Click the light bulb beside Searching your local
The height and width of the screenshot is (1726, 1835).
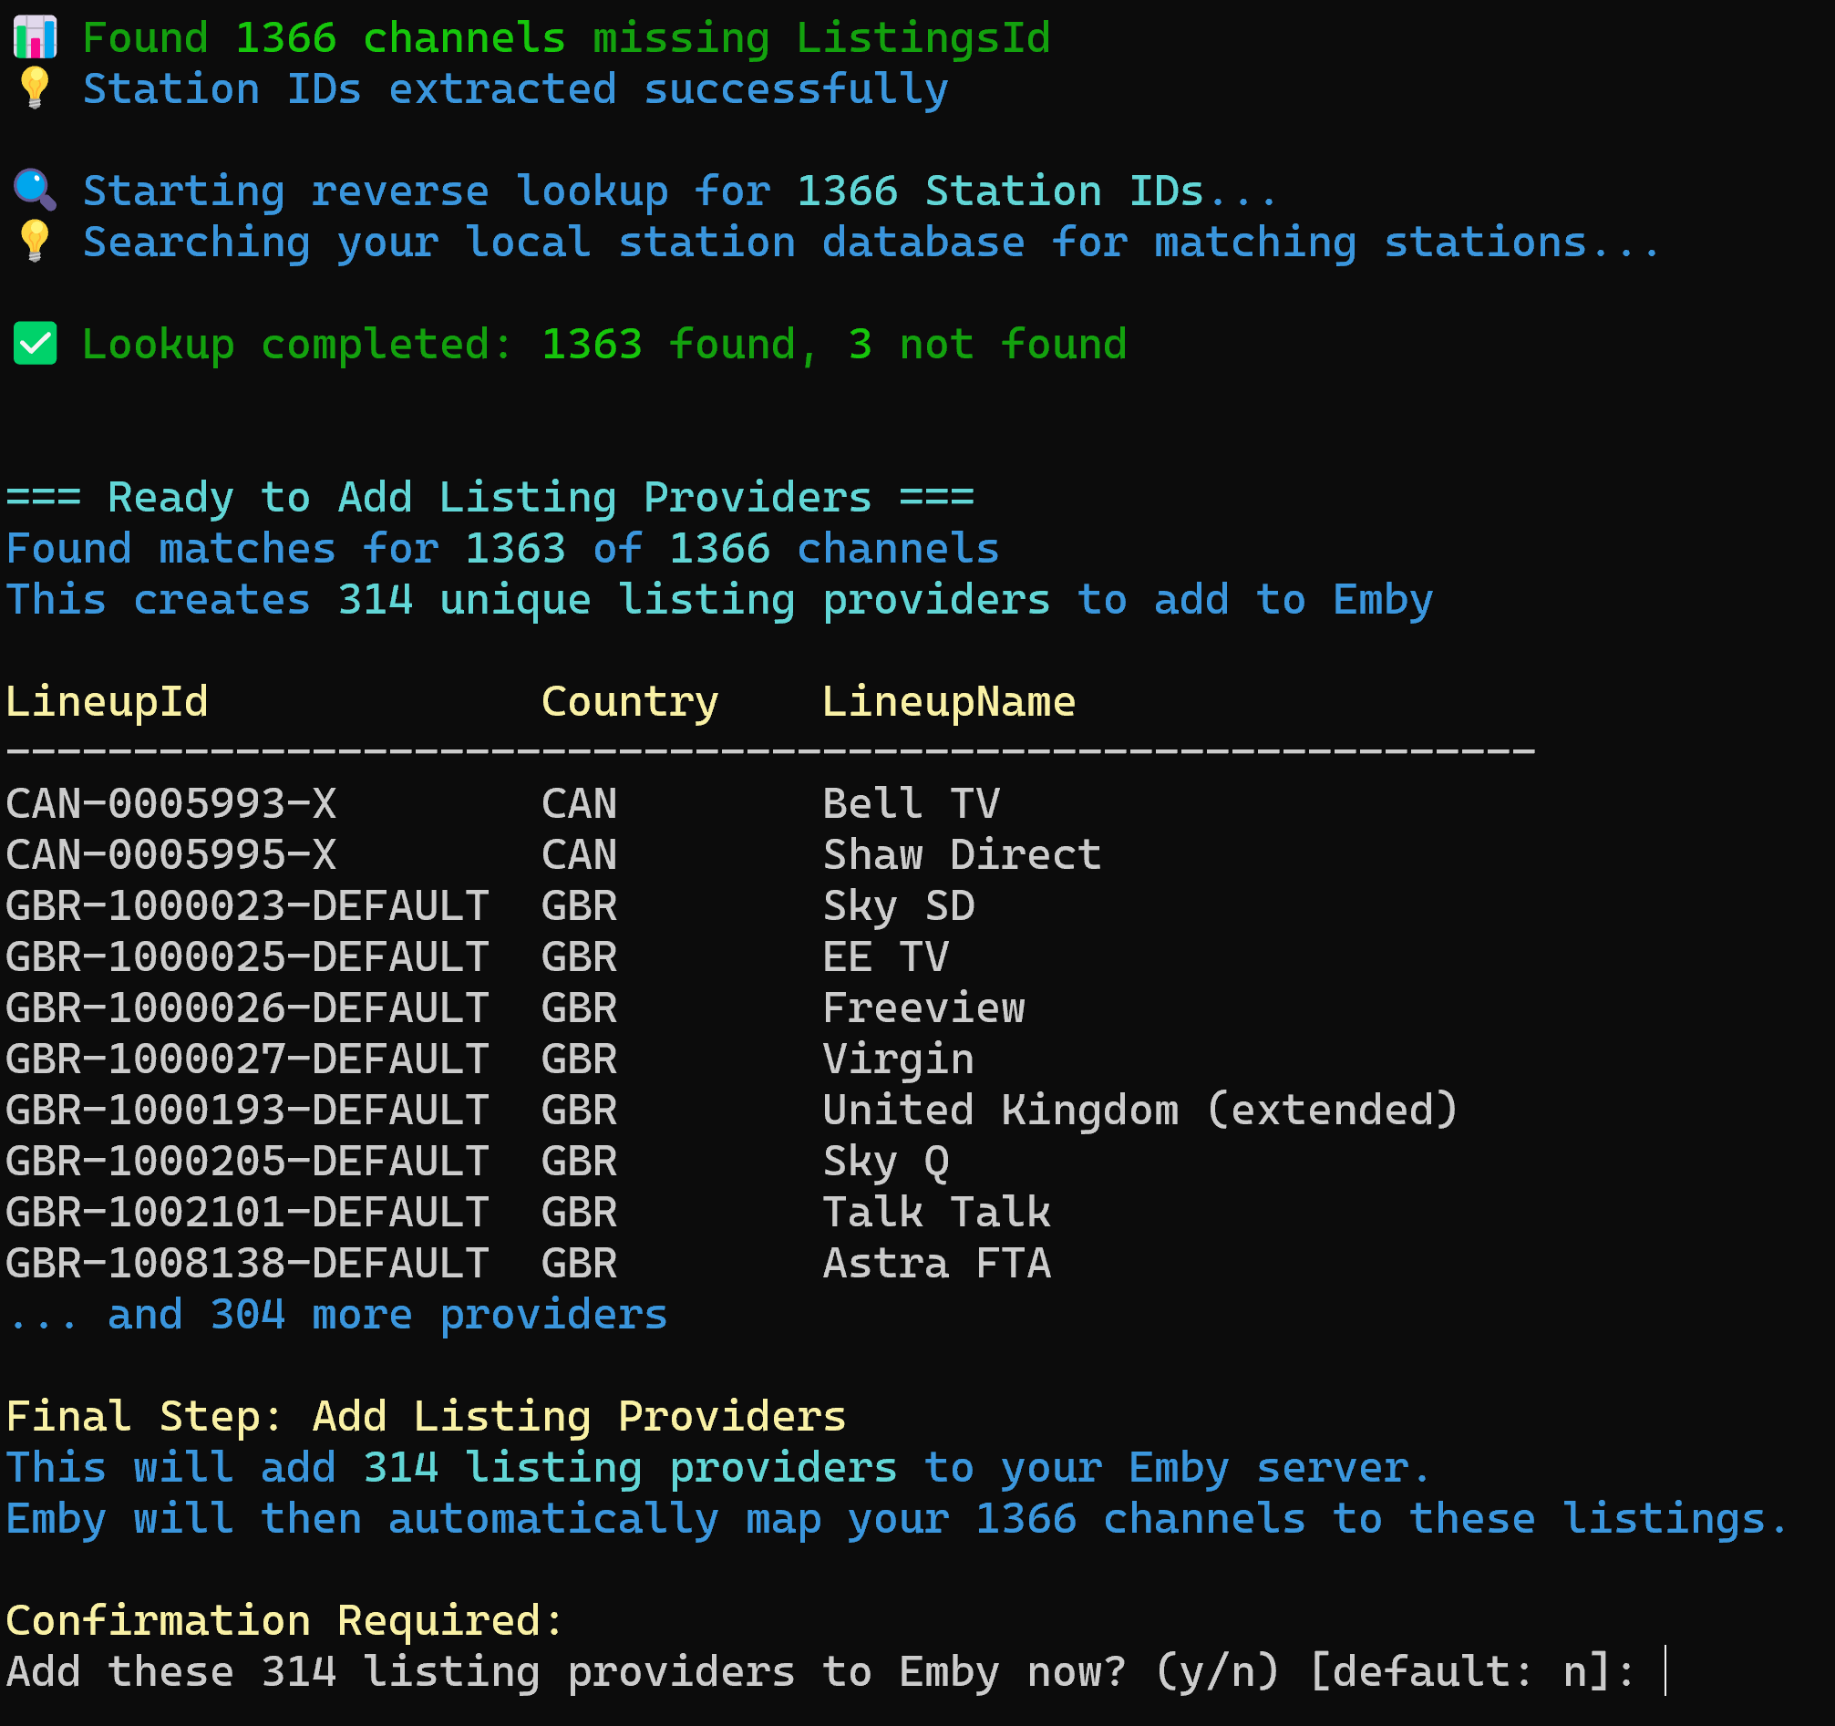click(35, 242)
